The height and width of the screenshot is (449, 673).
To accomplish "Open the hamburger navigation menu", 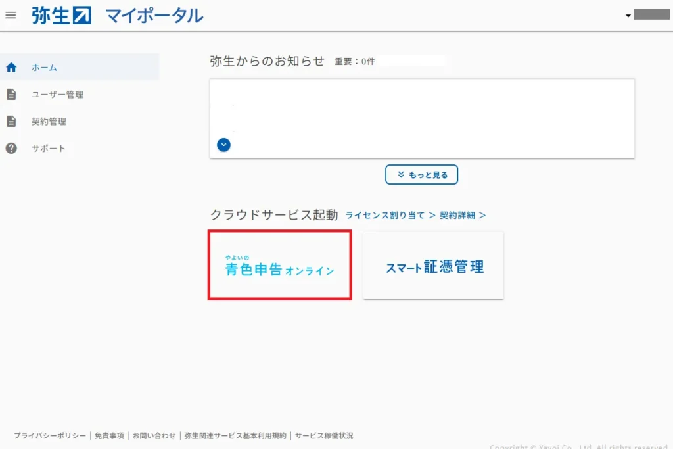I will (11, 16).
